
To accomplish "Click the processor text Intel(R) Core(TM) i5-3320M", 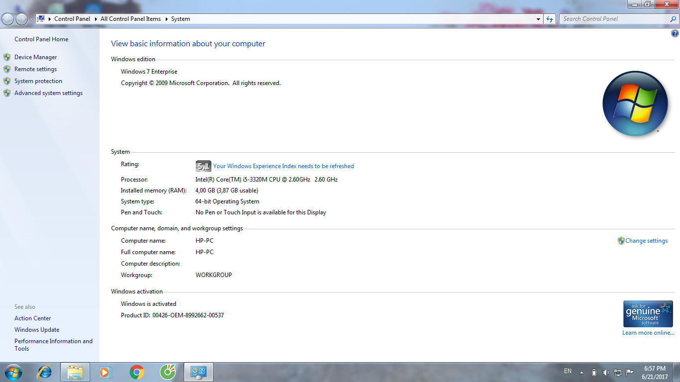I will click(266, 180).
